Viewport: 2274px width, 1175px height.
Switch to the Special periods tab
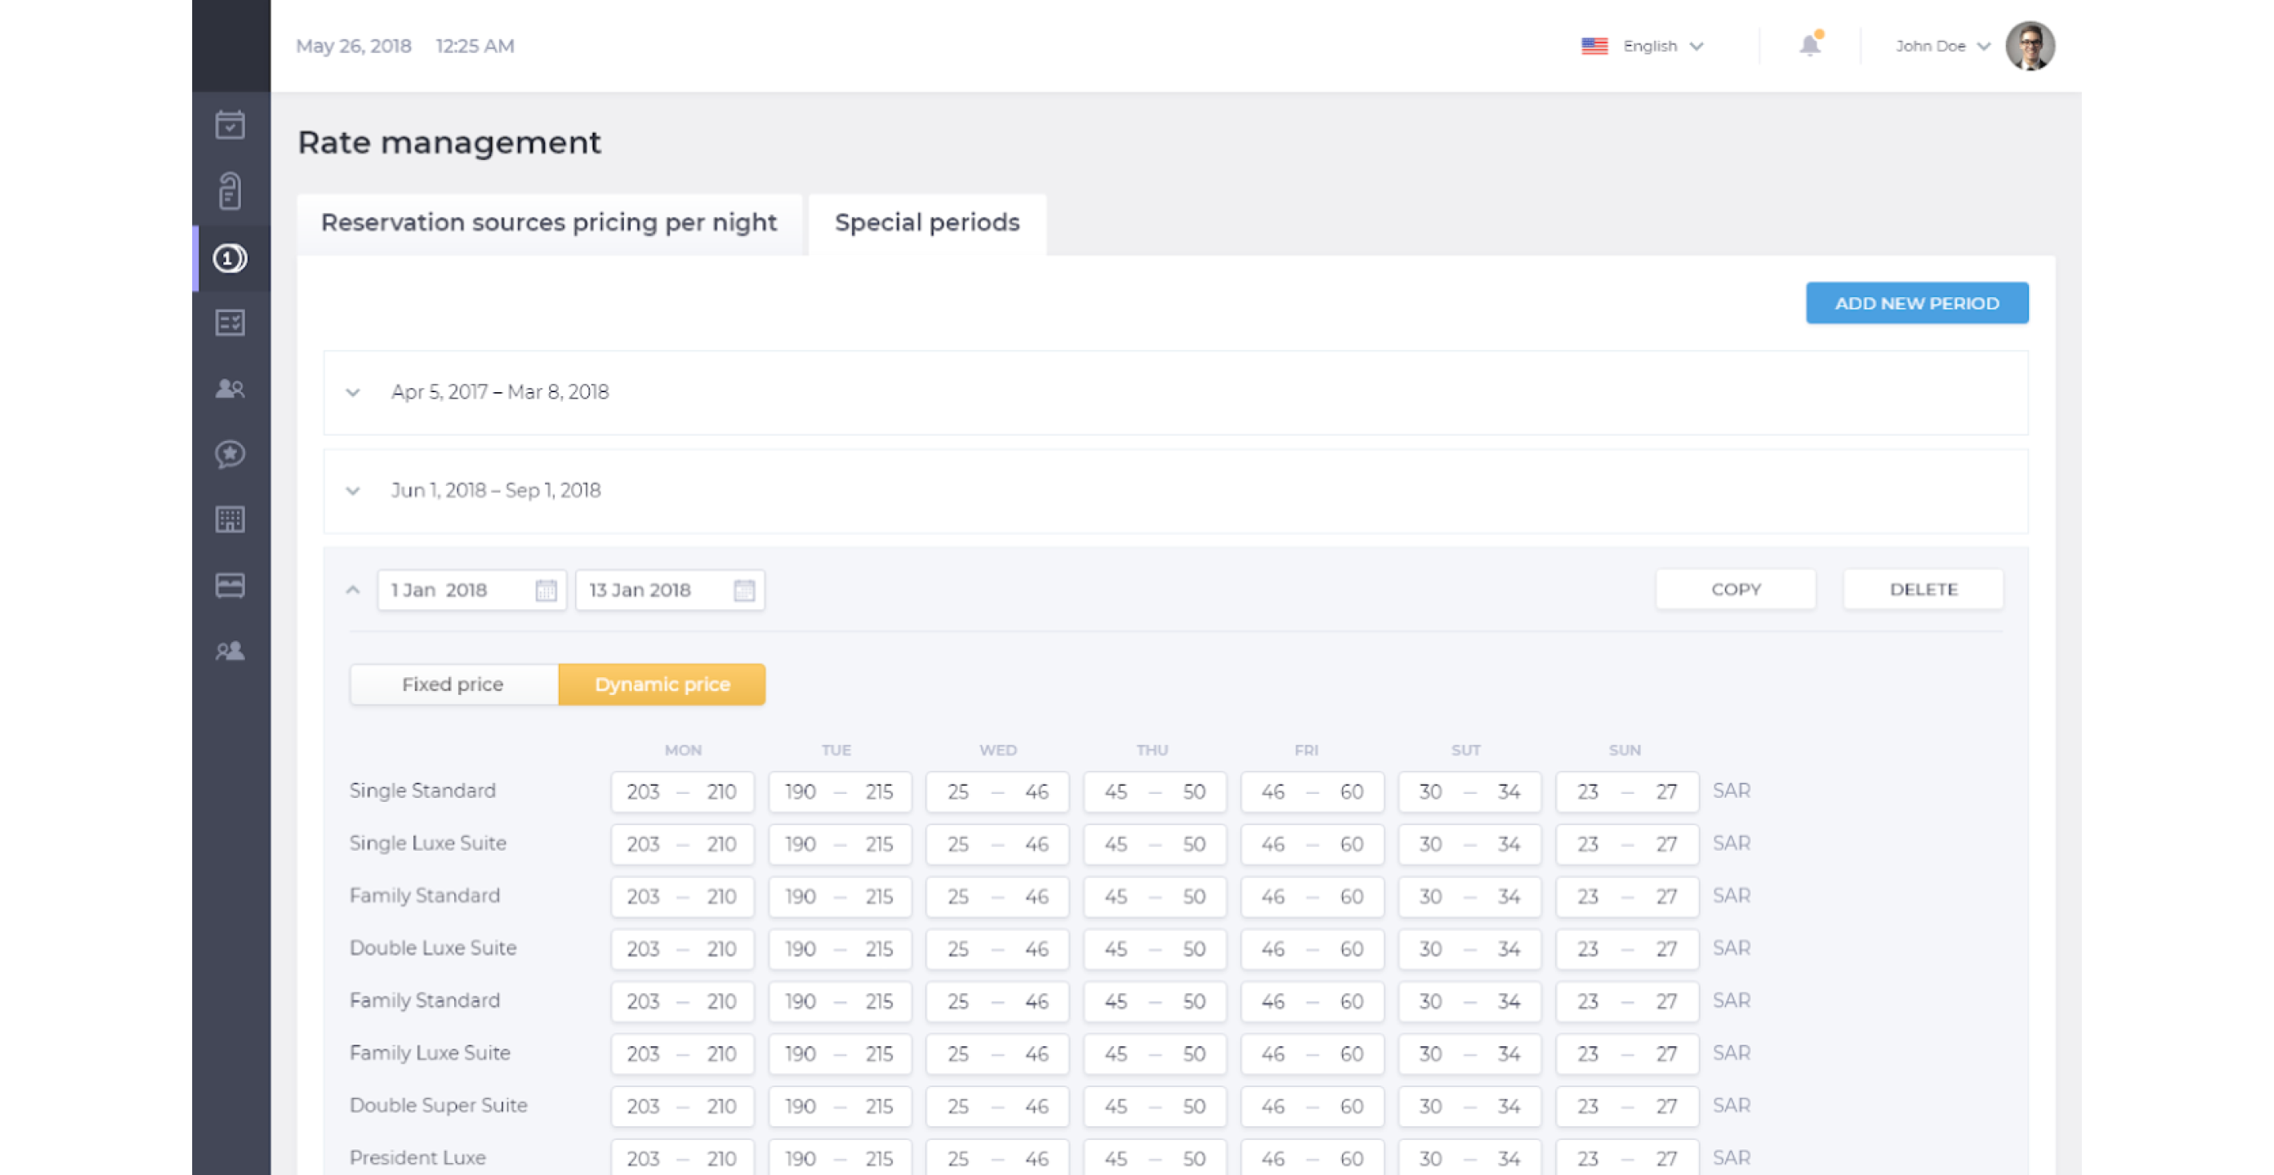[927, 223]
